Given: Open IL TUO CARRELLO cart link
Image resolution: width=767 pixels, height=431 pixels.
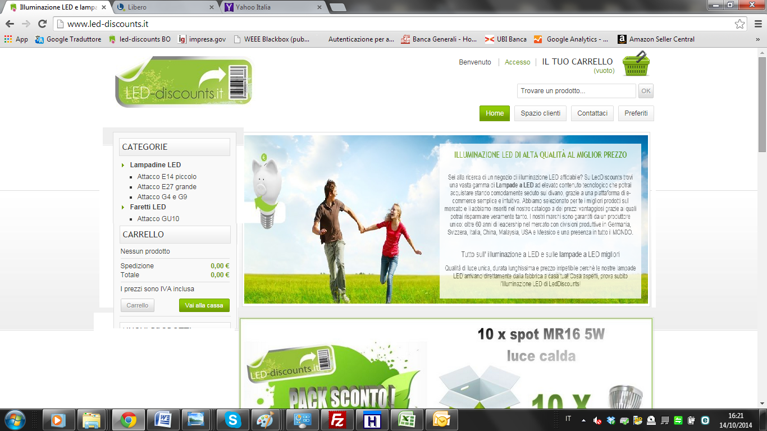Looking at the screenshot, I should tap(577, 62).
